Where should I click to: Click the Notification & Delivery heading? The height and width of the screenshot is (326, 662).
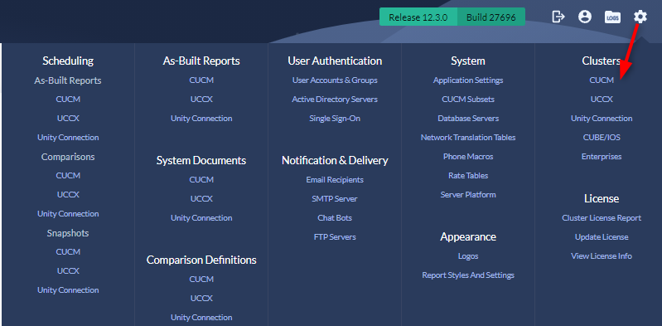(x=335, y=160)
